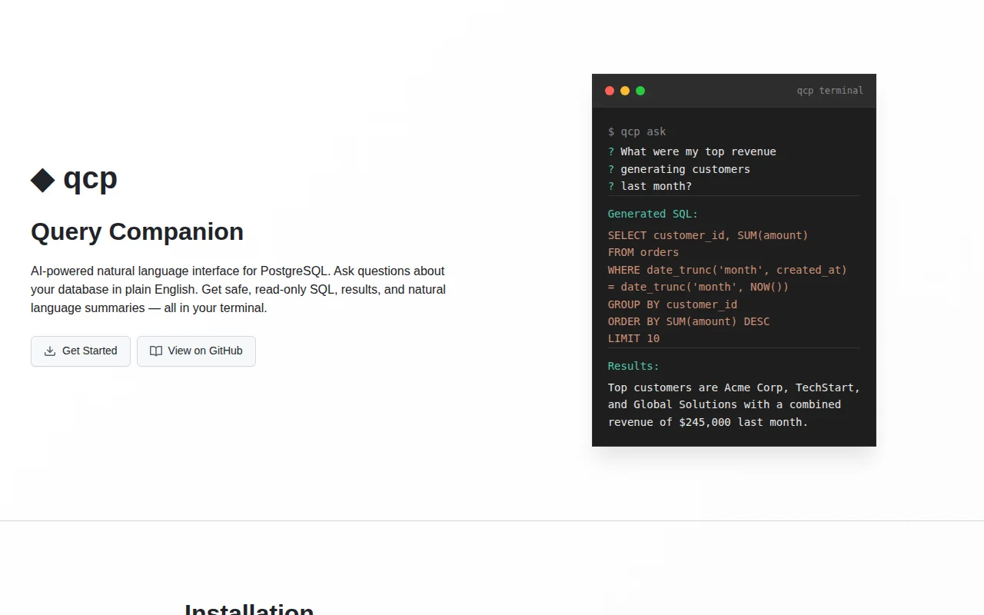Image resolution: width=984 pixels, height=615 pixels.
Task: Click the 'Query Companion' heading
Action: coord(137,231)
